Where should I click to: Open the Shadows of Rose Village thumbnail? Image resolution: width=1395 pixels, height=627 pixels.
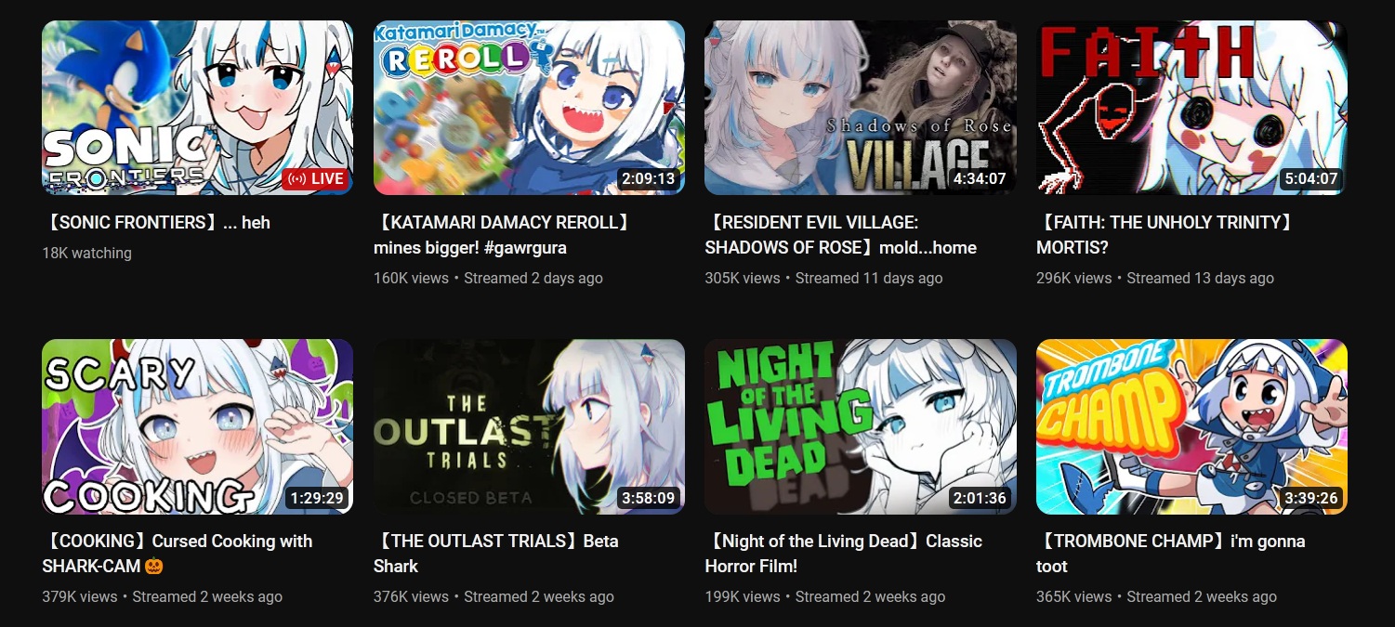click(861, 108)
